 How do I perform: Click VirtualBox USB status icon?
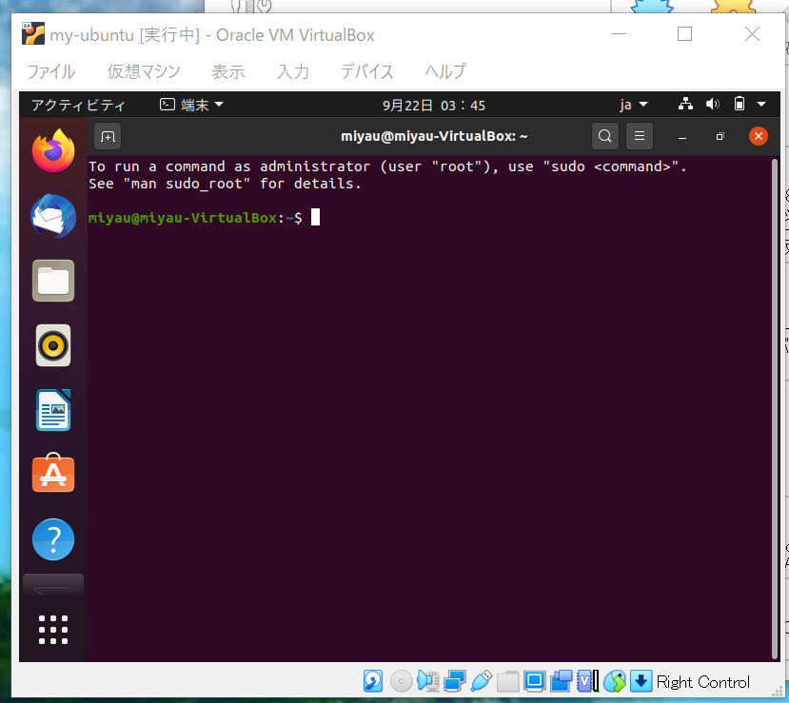481,682
